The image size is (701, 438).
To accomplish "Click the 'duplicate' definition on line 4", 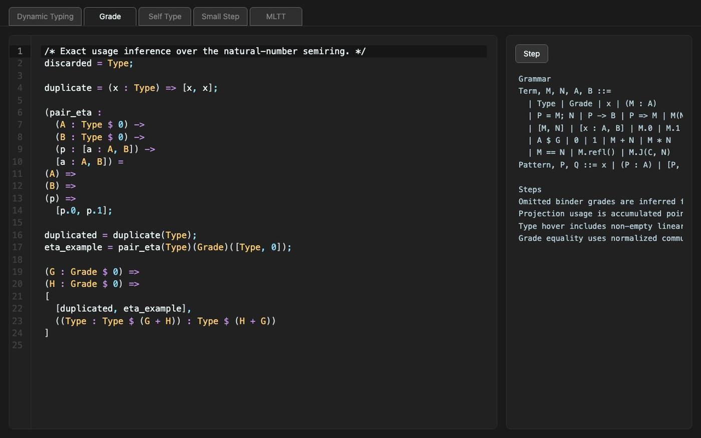I will [x=131, y=88].
